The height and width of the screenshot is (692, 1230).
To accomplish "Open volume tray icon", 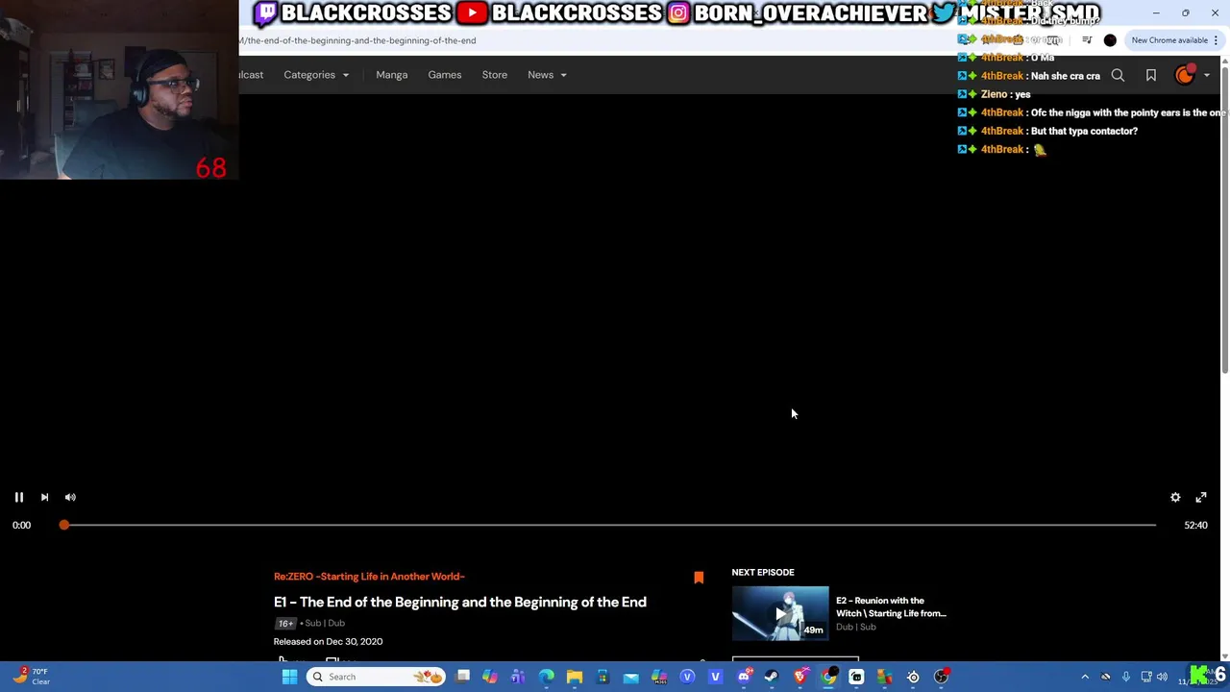I will 1163,677.
